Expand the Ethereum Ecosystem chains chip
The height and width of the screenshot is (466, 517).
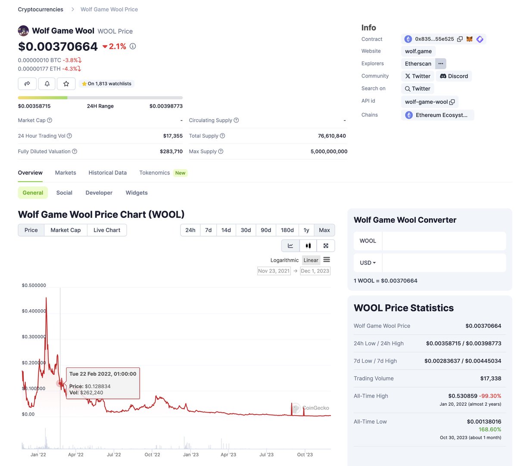pos(437,115)
